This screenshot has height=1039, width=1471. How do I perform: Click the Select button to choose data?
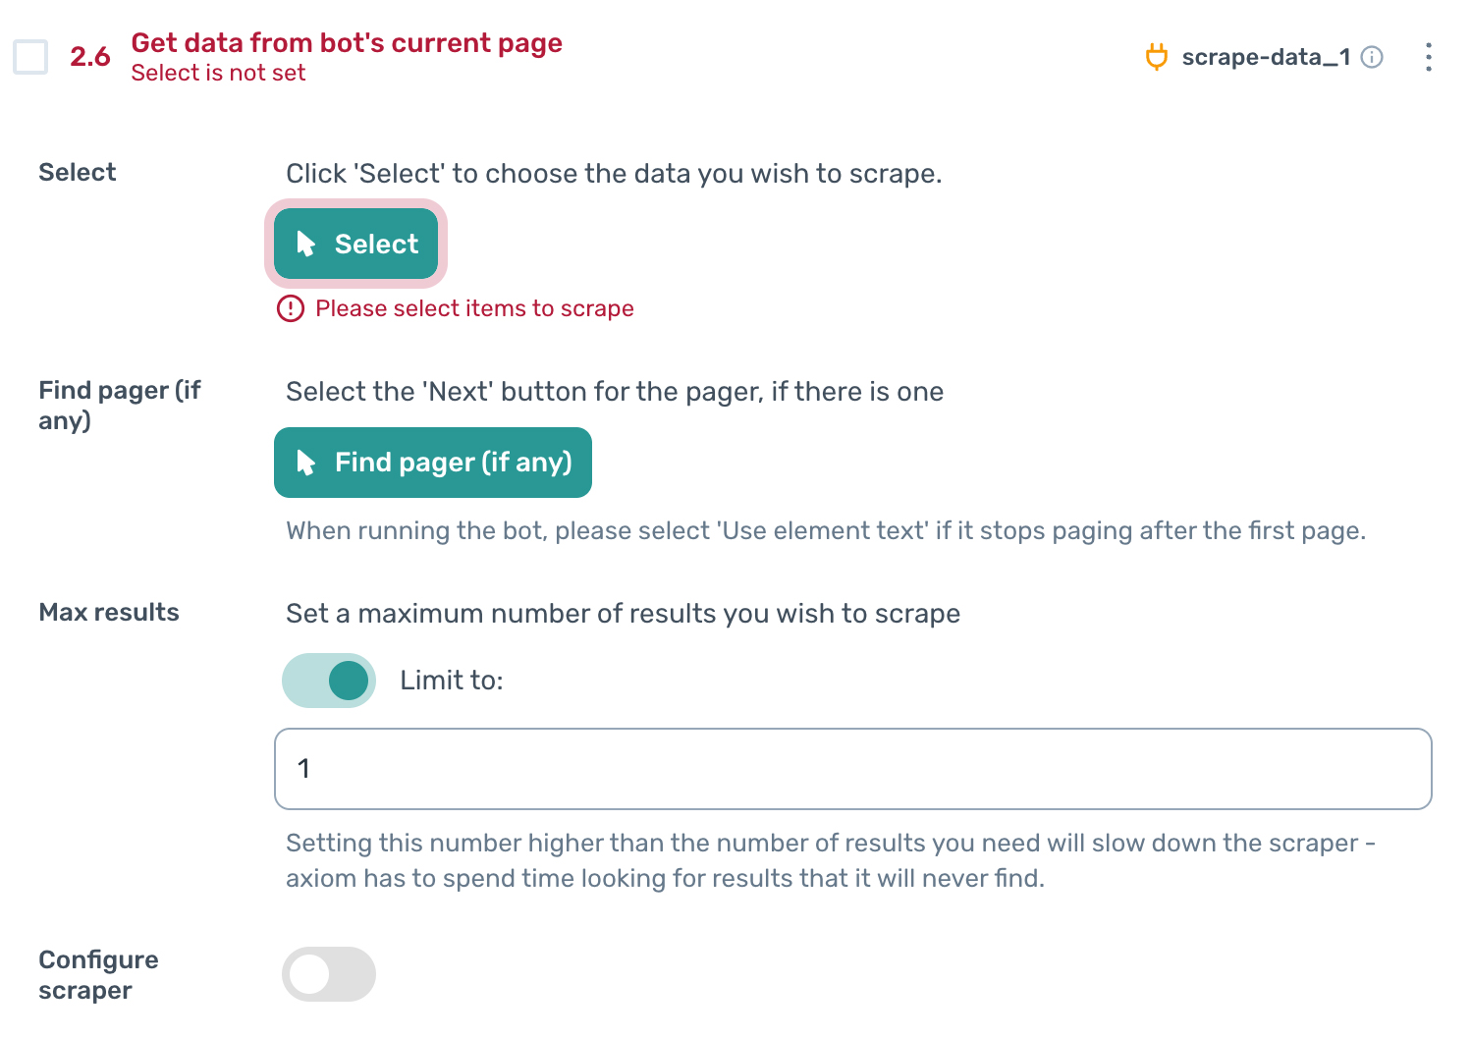tap(355, 244)
